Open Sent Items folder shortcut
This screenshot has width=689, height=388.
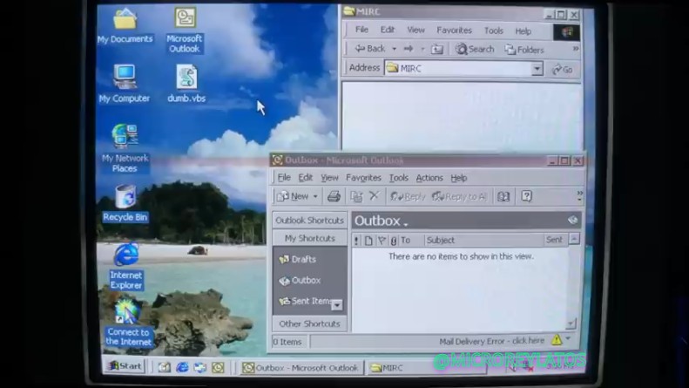(305, 301)
